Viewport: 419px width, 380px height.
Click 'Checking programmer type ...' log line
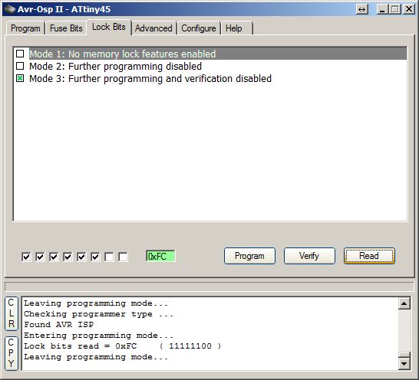(x=98, y=314)
